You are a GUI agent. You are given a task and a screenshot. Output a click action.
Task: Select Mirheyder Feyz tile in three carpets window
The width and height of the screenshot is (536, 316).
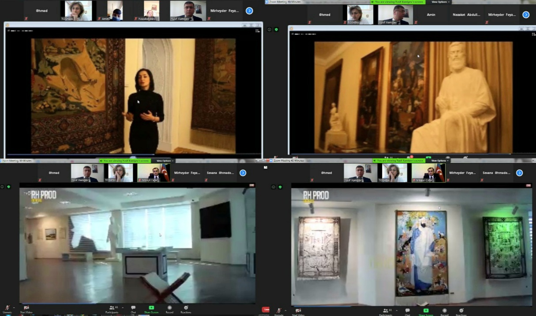tap(462, 173)
